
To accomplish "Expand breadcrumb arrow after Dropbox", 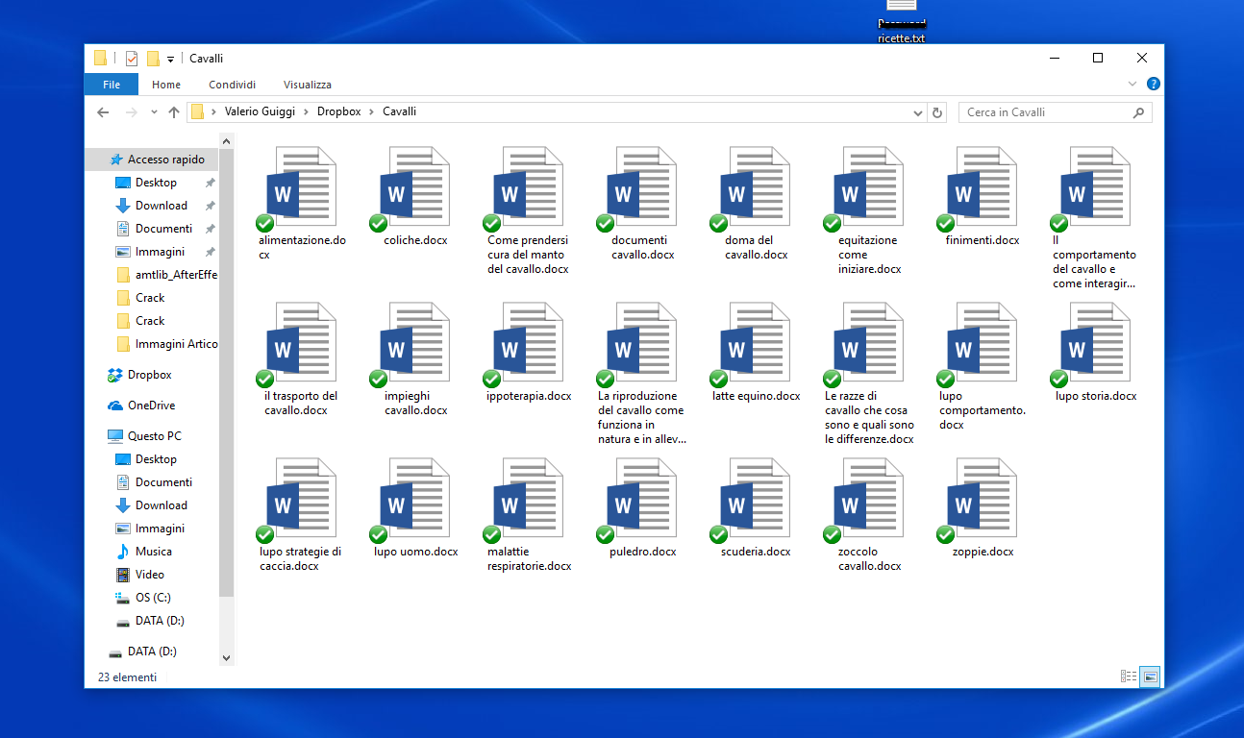I will click(372, 111).
